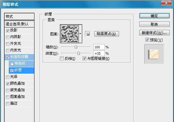Click the style preview thumbnail
174x122 pixels.
(x=154, y=54)
